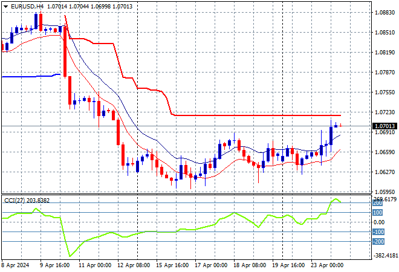
Task: Click the dropdown triangle beside EURUSD,H4
Action: tap(5, 5)
